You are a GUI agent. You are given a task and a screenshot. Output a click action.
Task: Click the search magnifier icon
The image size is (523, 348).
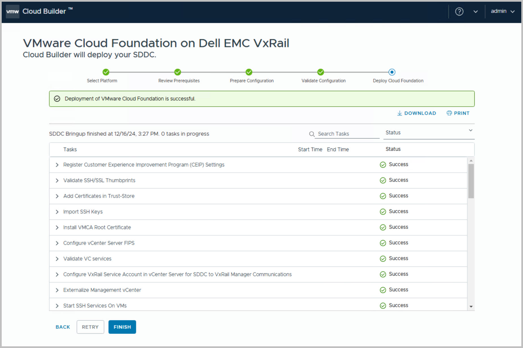click(x=312, y=134)
